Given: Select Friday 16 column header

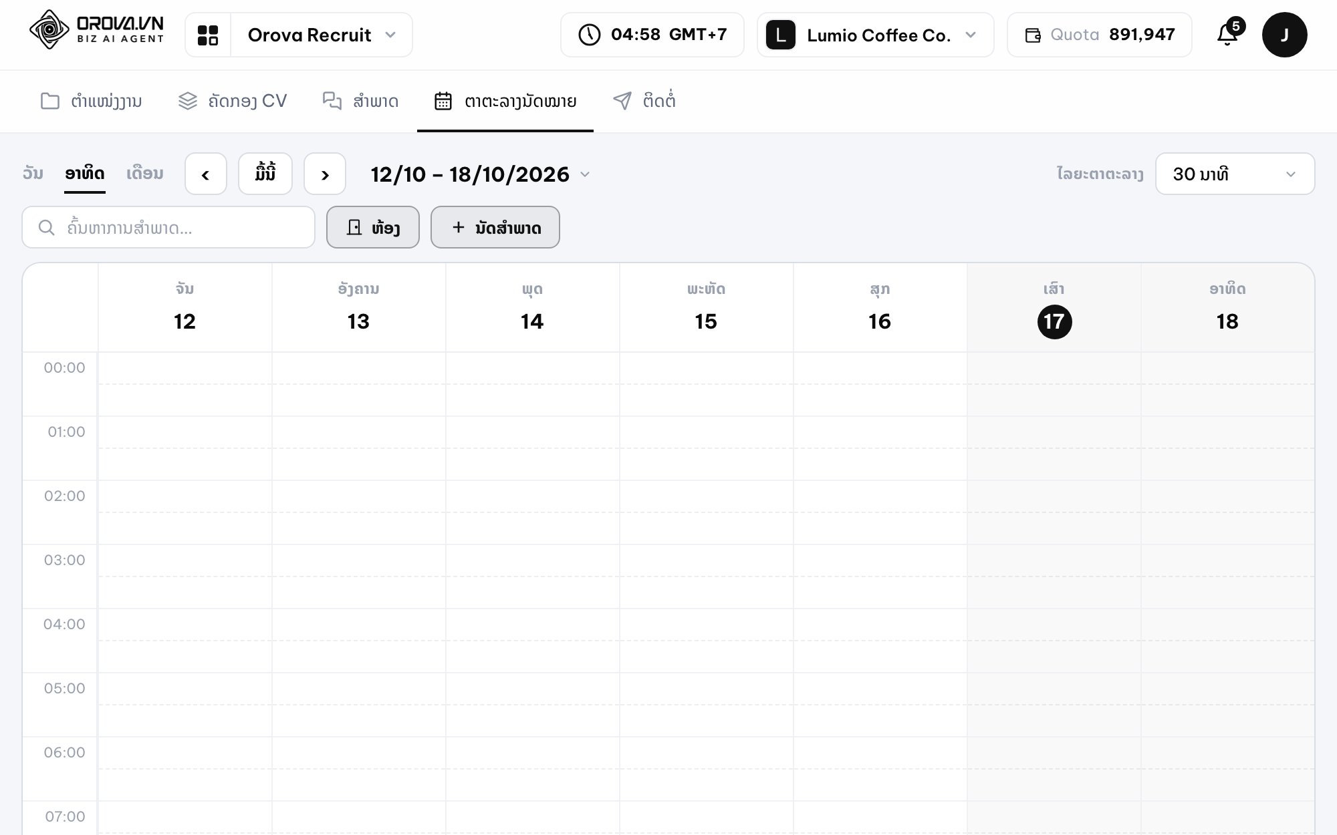Looking at the screenshot, I should click(x=880, y=307).
